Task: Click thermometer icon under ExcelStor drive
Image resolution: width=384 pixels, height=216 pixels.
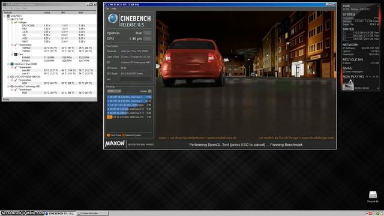Action: tap(16, 89)
